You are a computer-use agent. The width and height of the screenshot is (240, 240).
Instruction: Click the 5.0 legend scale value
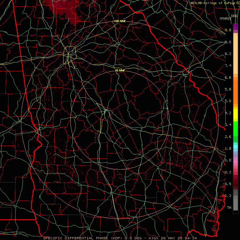click(x=228, y=101)
